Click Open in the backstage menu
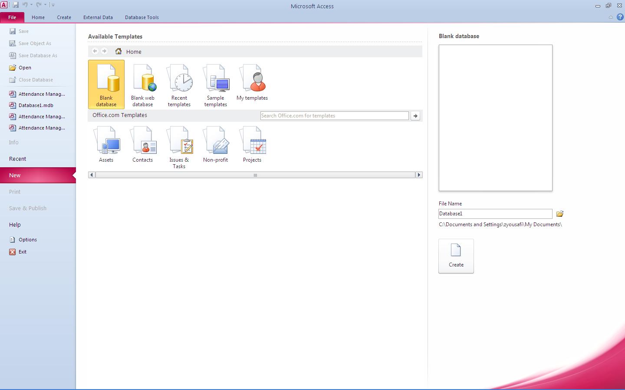The width and height of the screenshot is (625, 390). pos(20,68)
